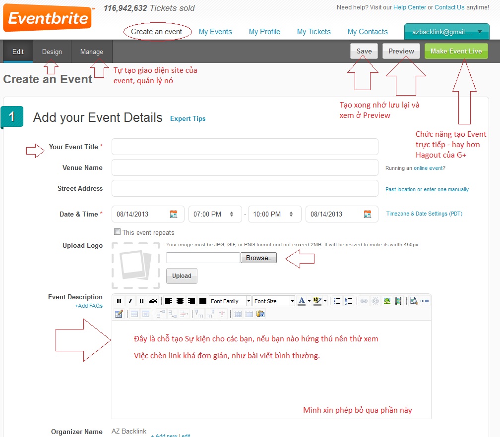This screenshot has height=437, width=500.
Task: Align description text right
Action: pyautogui.click(x=191, y=301)
